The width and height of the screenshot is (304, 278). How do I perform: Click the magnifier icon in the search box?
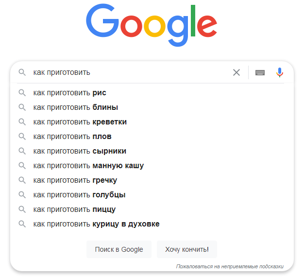click(22, 72)
